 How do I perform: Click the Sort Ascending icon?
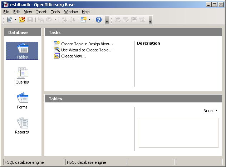pyautogui.click(x=64, y=20)
